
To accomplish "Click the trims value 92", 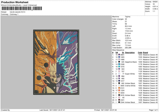I will (126, 24).
